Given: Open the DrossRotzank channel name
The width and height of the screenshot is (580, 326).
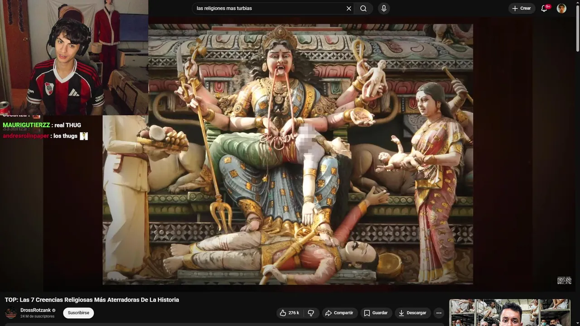Looking at the screenshot, I should (35, 310).
